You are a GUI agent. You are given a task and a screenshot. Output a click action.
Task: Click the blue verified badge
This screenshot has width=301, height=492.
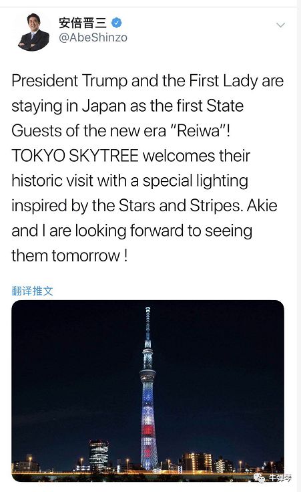117,23
